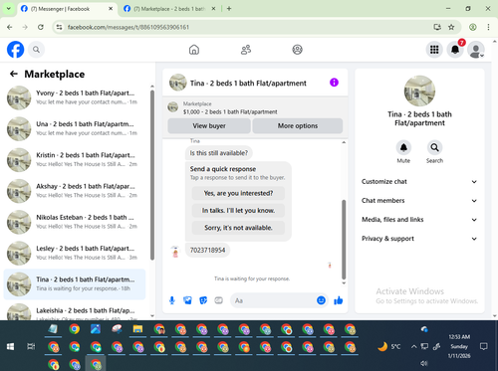Open account profile avatar menu

[476, 50]
